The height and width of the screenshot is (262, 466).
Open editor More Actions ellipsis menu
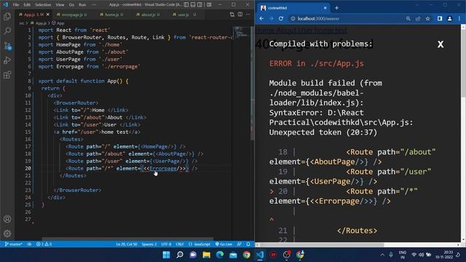[x=248, y=15]
